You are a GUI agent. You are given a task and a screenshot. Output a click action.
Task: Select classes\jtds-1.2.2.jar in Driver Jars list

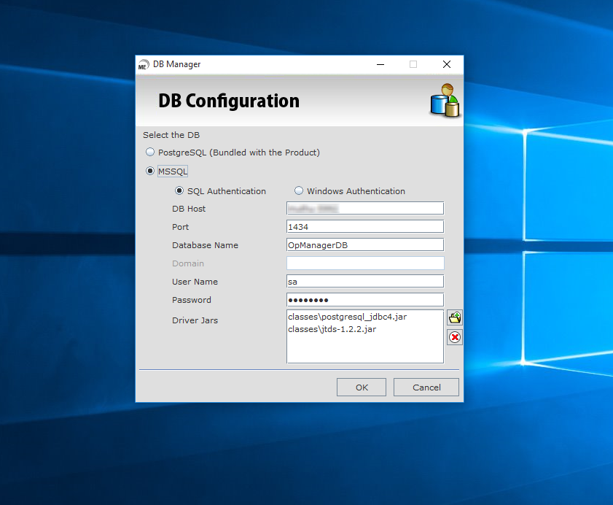[332, 329]
